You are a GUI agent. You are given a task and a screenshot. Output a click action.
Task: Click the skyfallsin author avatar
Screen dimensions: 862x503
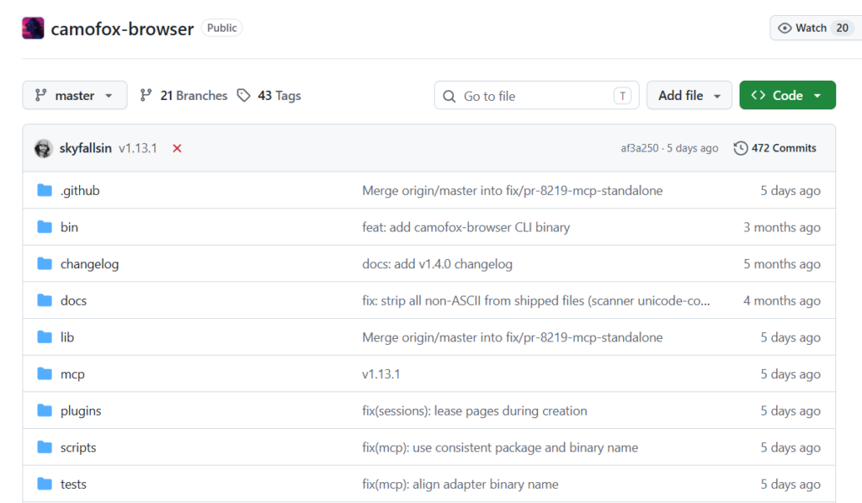43,148
